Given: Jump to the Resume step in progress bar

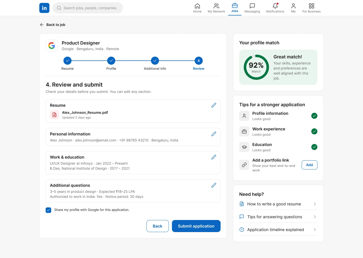Looking at the screenshot, I should (68, 61).
